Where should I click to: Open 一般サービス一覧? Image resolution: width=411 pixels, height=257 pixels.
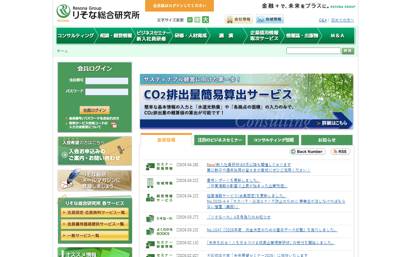click(95, 235)
